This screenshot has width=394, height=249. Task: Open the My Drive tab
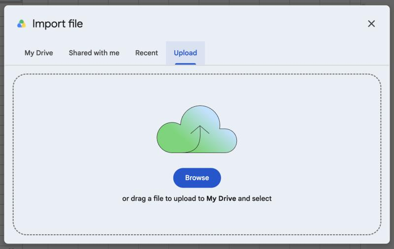tap(39, 53)
